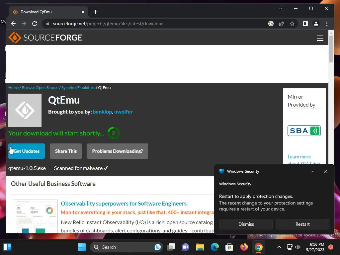This screenshot has width=340, height=255.
Task: Open benklop author profile
Action: click(102, 112)
